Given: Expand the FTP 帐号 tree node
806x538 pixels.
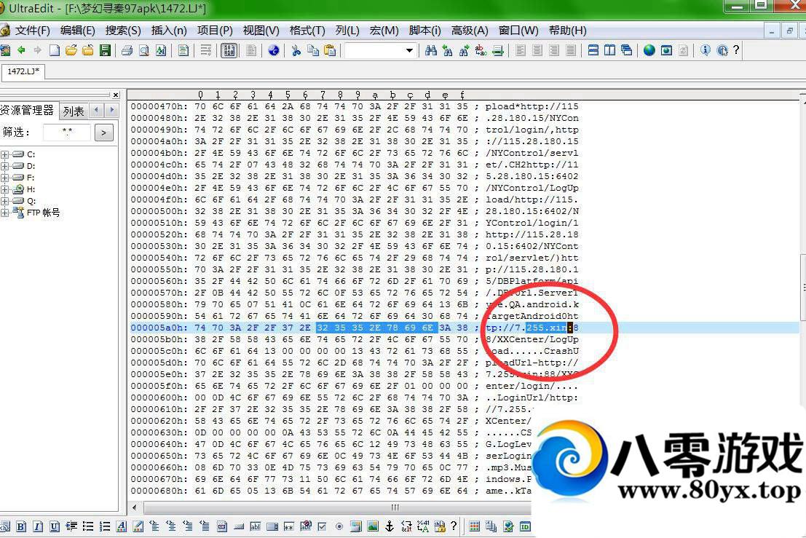Looking at the screenshot, I should click(x=5, y=213).
